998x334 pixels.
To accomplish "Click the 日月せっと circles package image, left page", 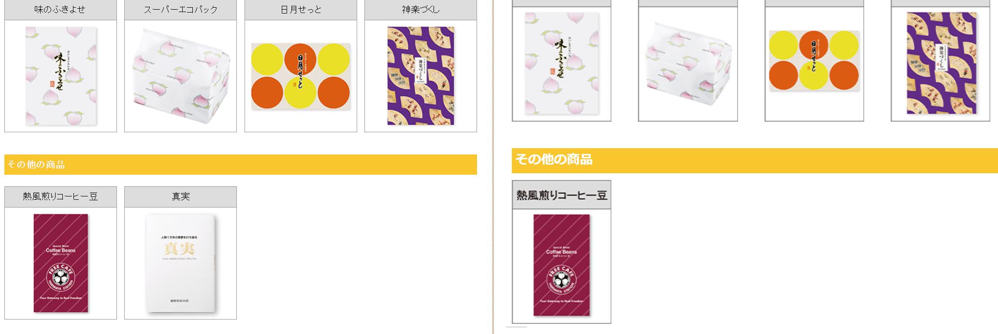I will 301,76.
